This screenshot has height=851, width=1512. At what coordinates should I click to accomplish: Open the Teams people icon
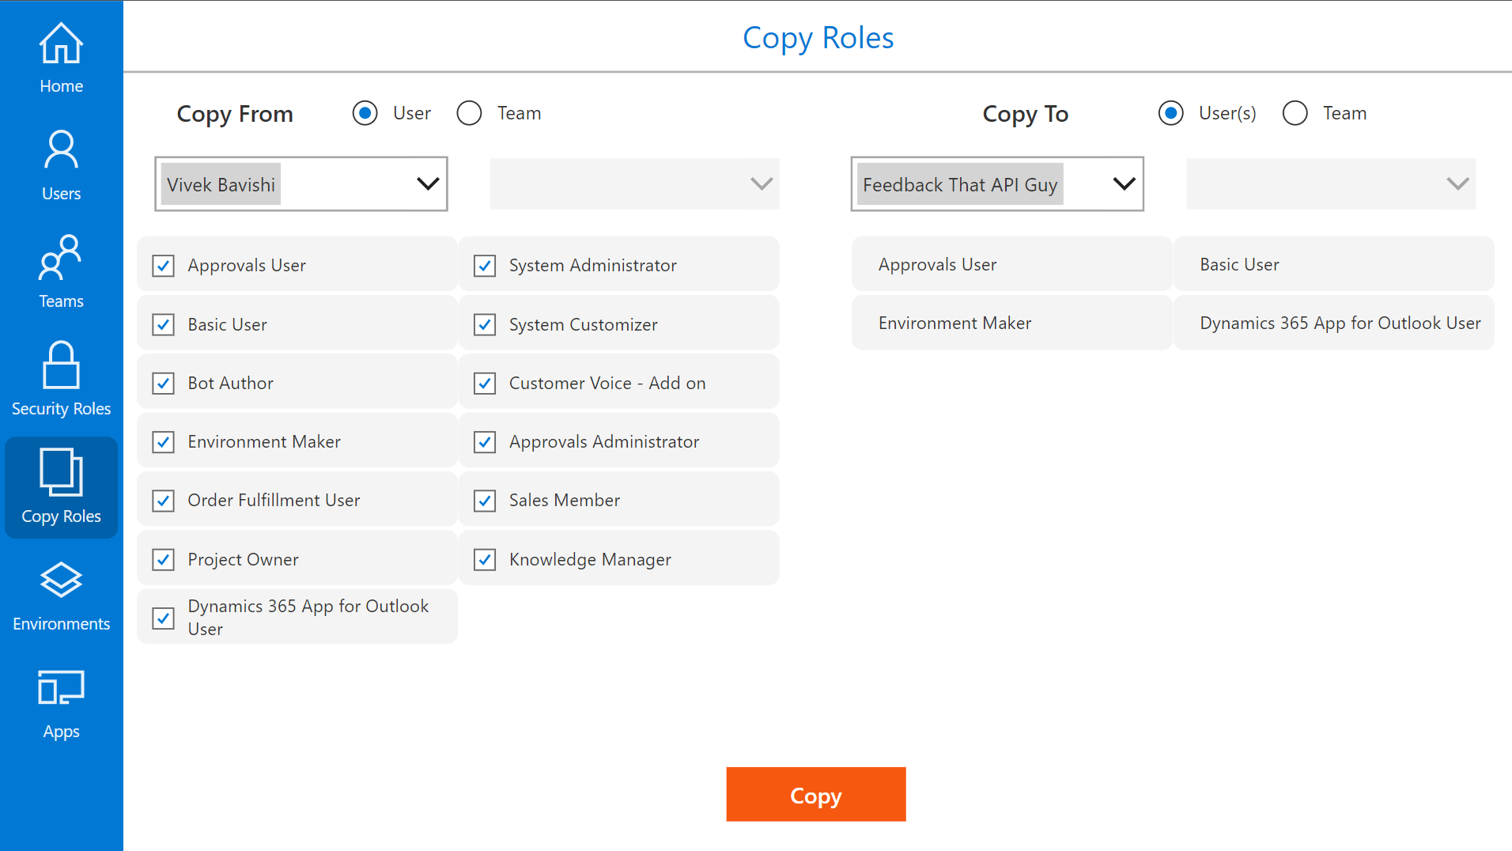click(61, 258)
